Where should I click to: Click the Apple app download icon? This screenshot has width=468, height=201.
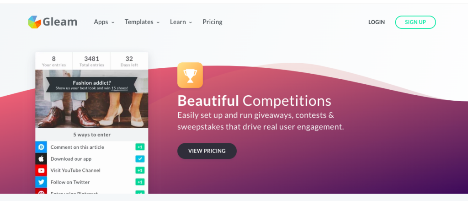click(41, 159)
